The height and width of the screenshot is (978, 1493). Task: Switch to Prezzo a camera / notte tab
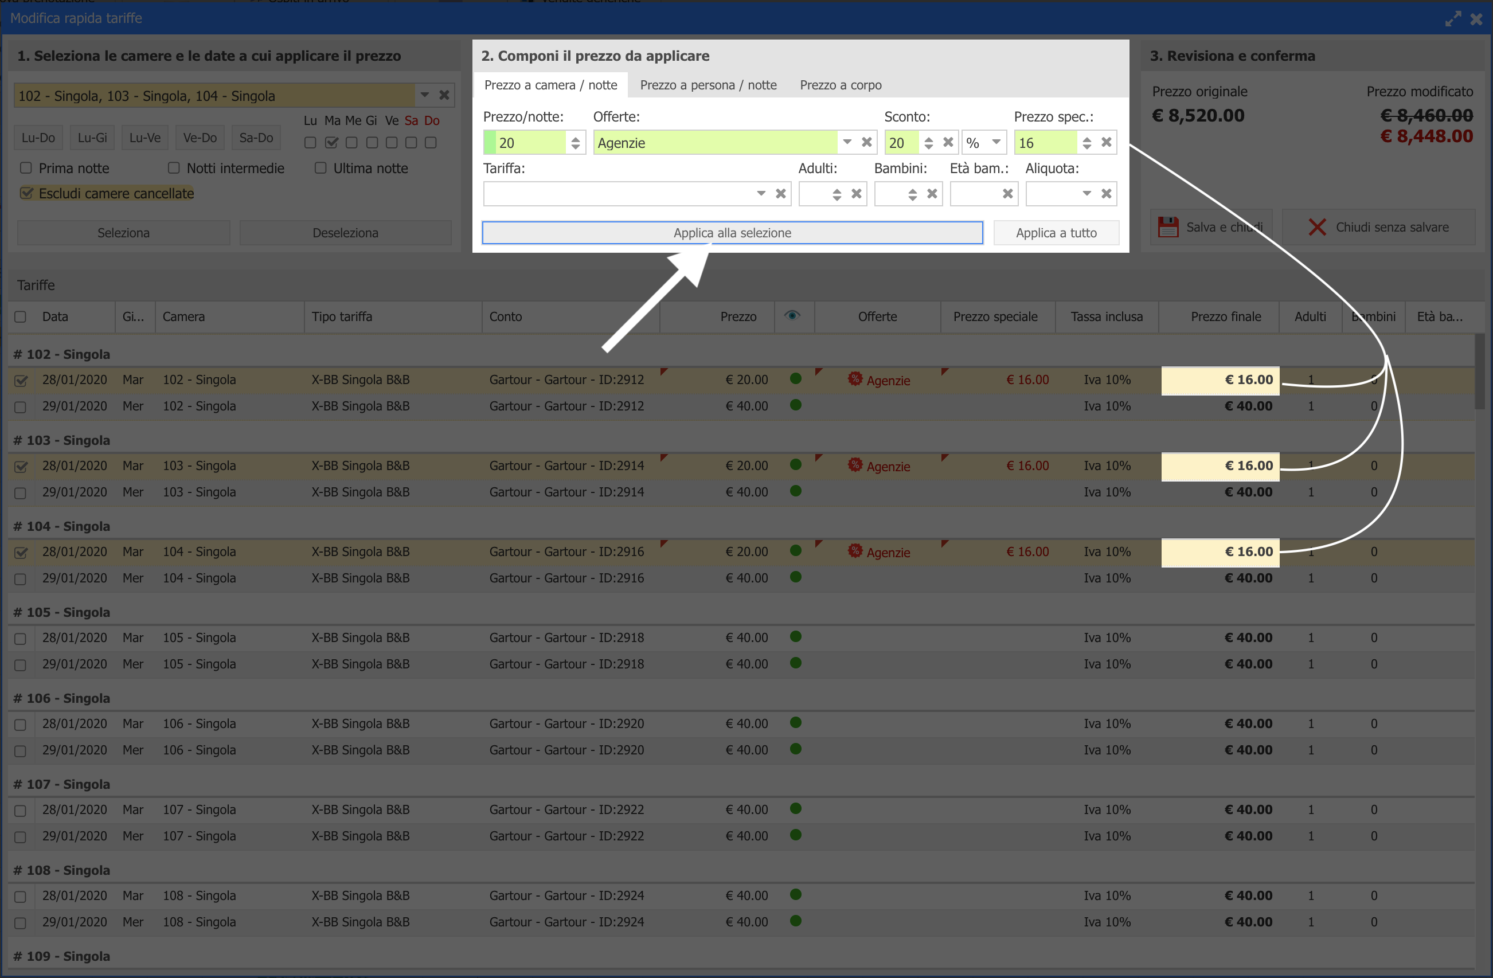tap(550, 85)
